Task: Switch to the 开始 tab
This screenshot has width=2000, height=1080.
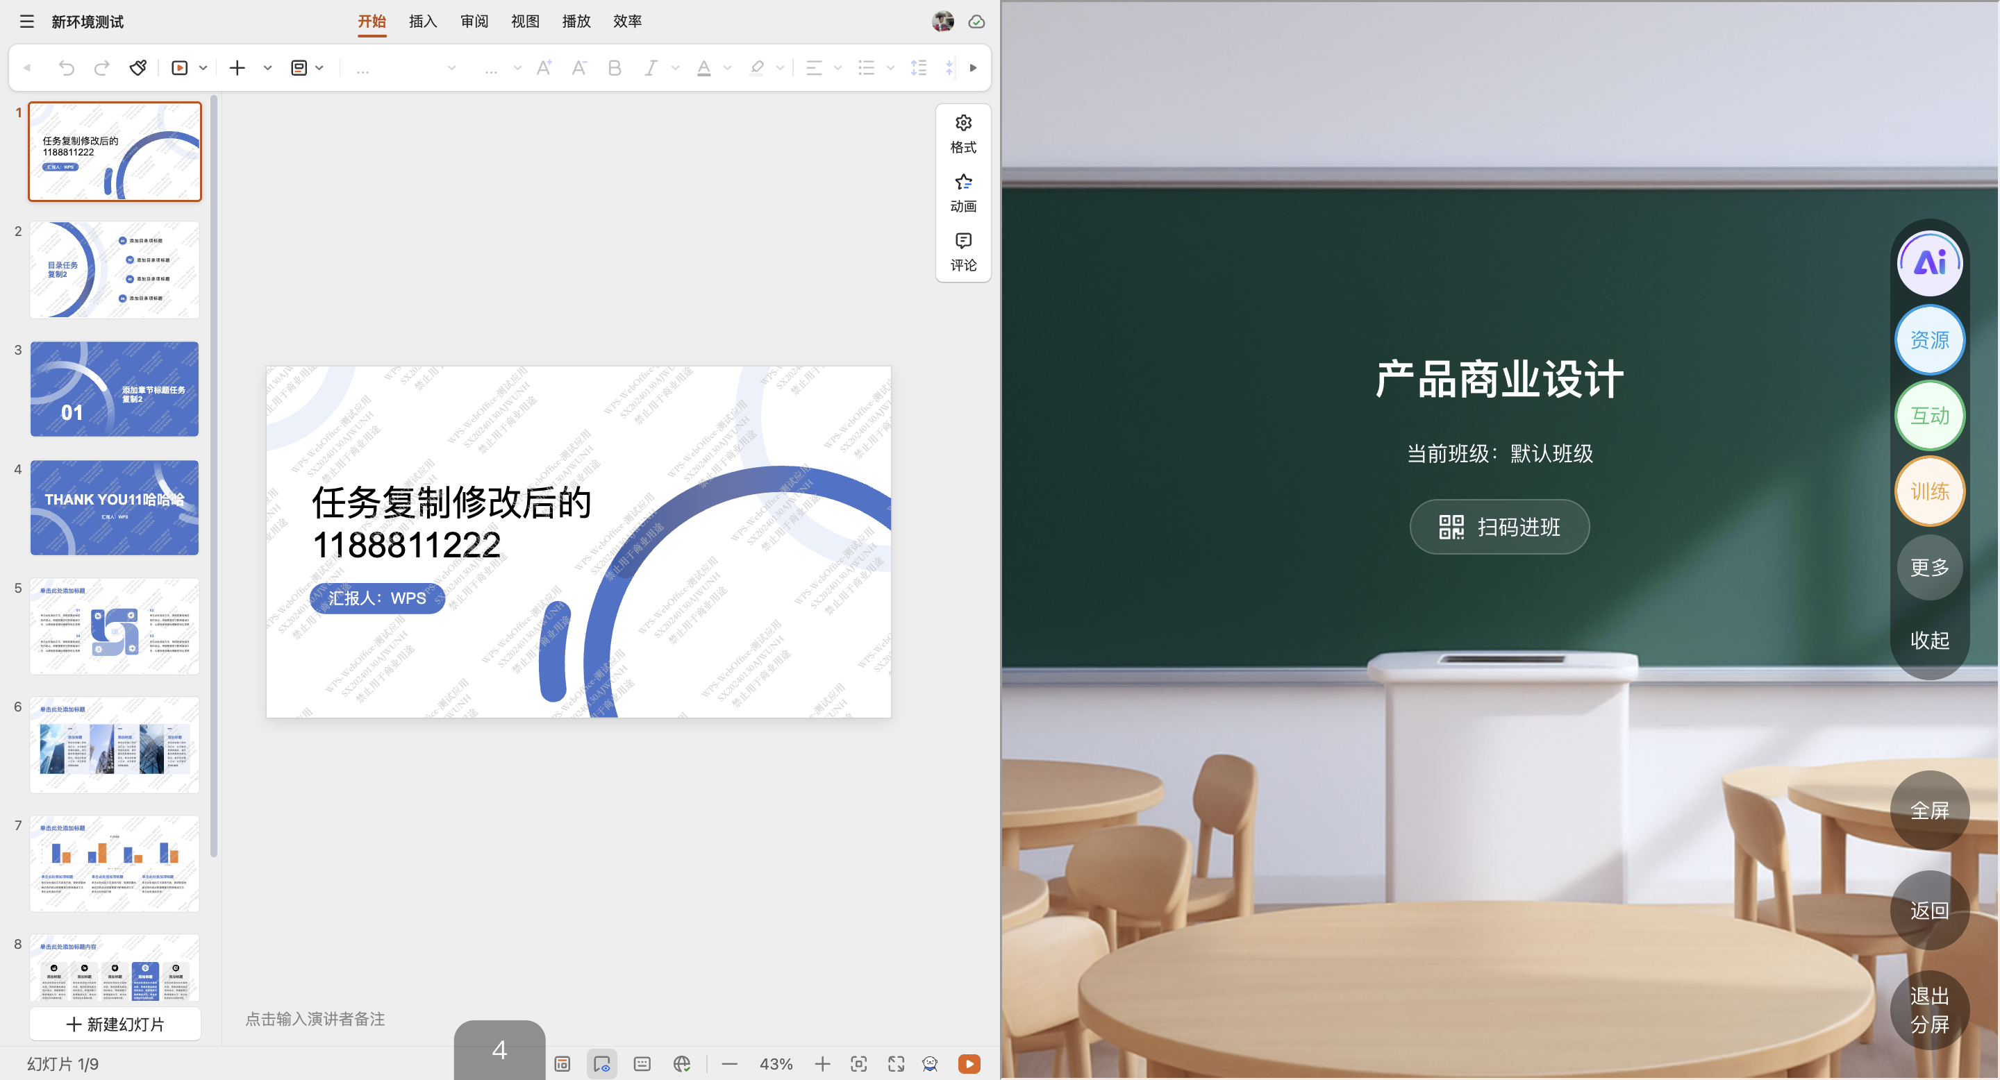Action: (372, 22)
